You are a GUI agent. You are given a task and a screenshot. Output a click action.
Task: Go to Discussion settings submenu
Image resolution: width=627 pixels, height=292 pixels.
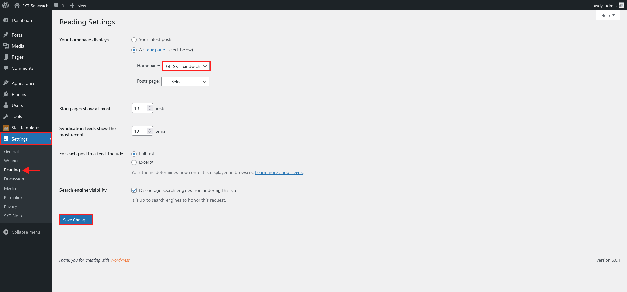pyautogui.click(x=14, y=179)
